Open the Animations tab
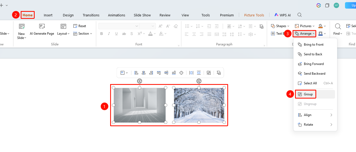Image resolution: width=356 pixels, height=152 pixels. click(117, 15)
